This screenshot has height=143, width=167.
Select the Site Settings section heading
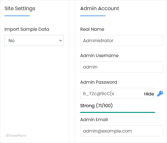click(x=20, y=9)
